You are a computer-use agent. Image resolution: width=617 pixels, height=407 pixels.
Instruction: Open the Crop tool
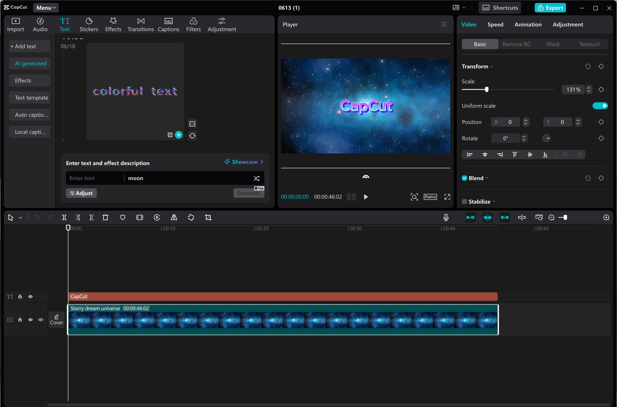[x=208, y=217]
